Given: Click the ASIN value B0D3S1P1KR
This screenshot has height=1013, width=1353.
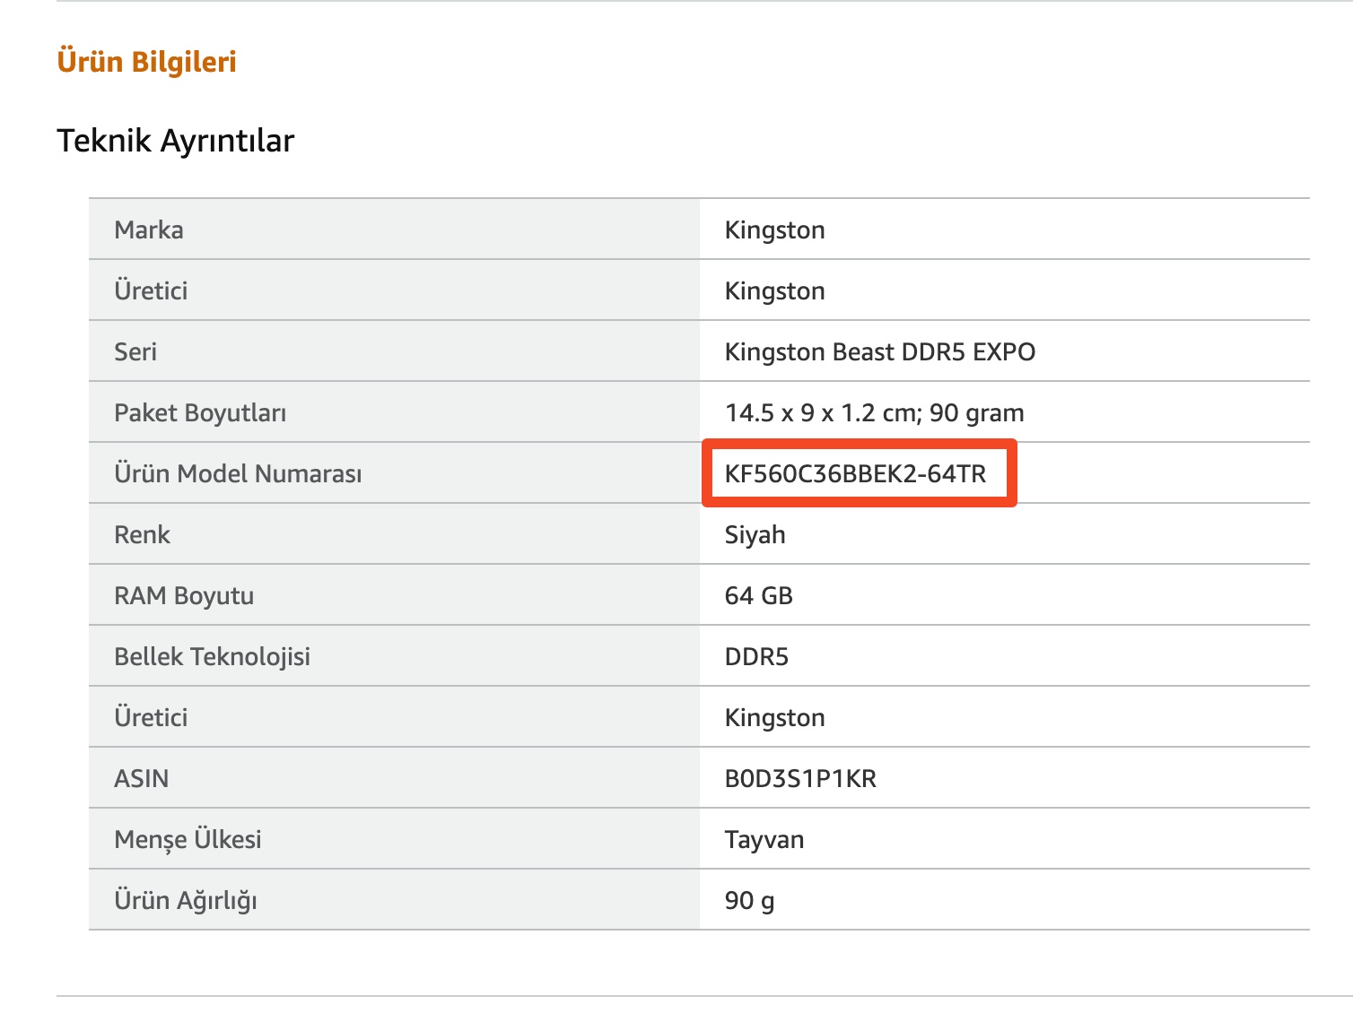Looking at the screenshot, I should click(800, 778).
